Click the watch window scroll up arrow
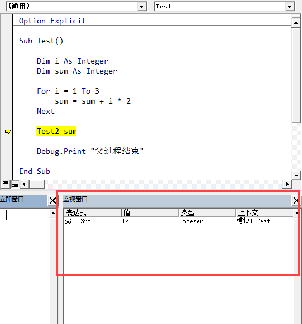Screen dimensions: 302x324 [297, 213]
